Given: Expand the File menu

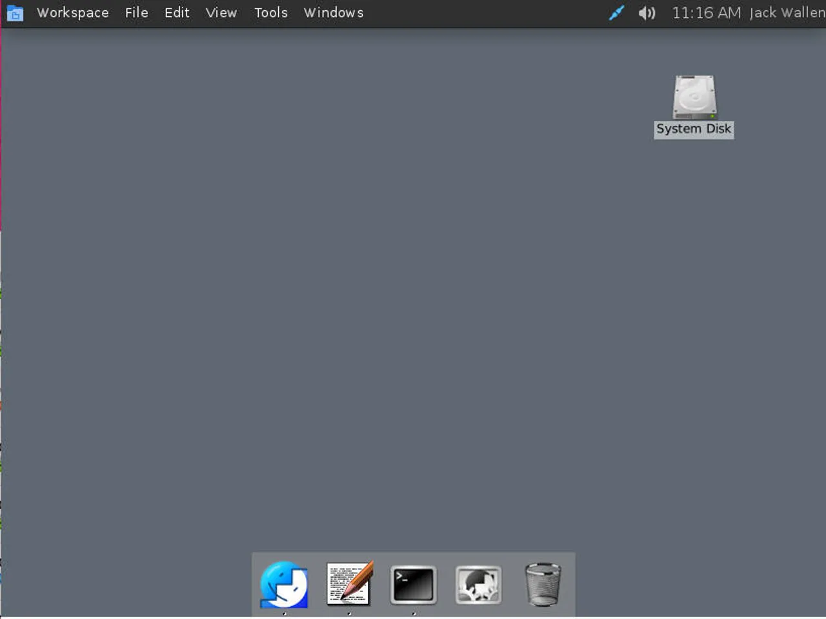Looking at the screenshot, I should (136, 13).
